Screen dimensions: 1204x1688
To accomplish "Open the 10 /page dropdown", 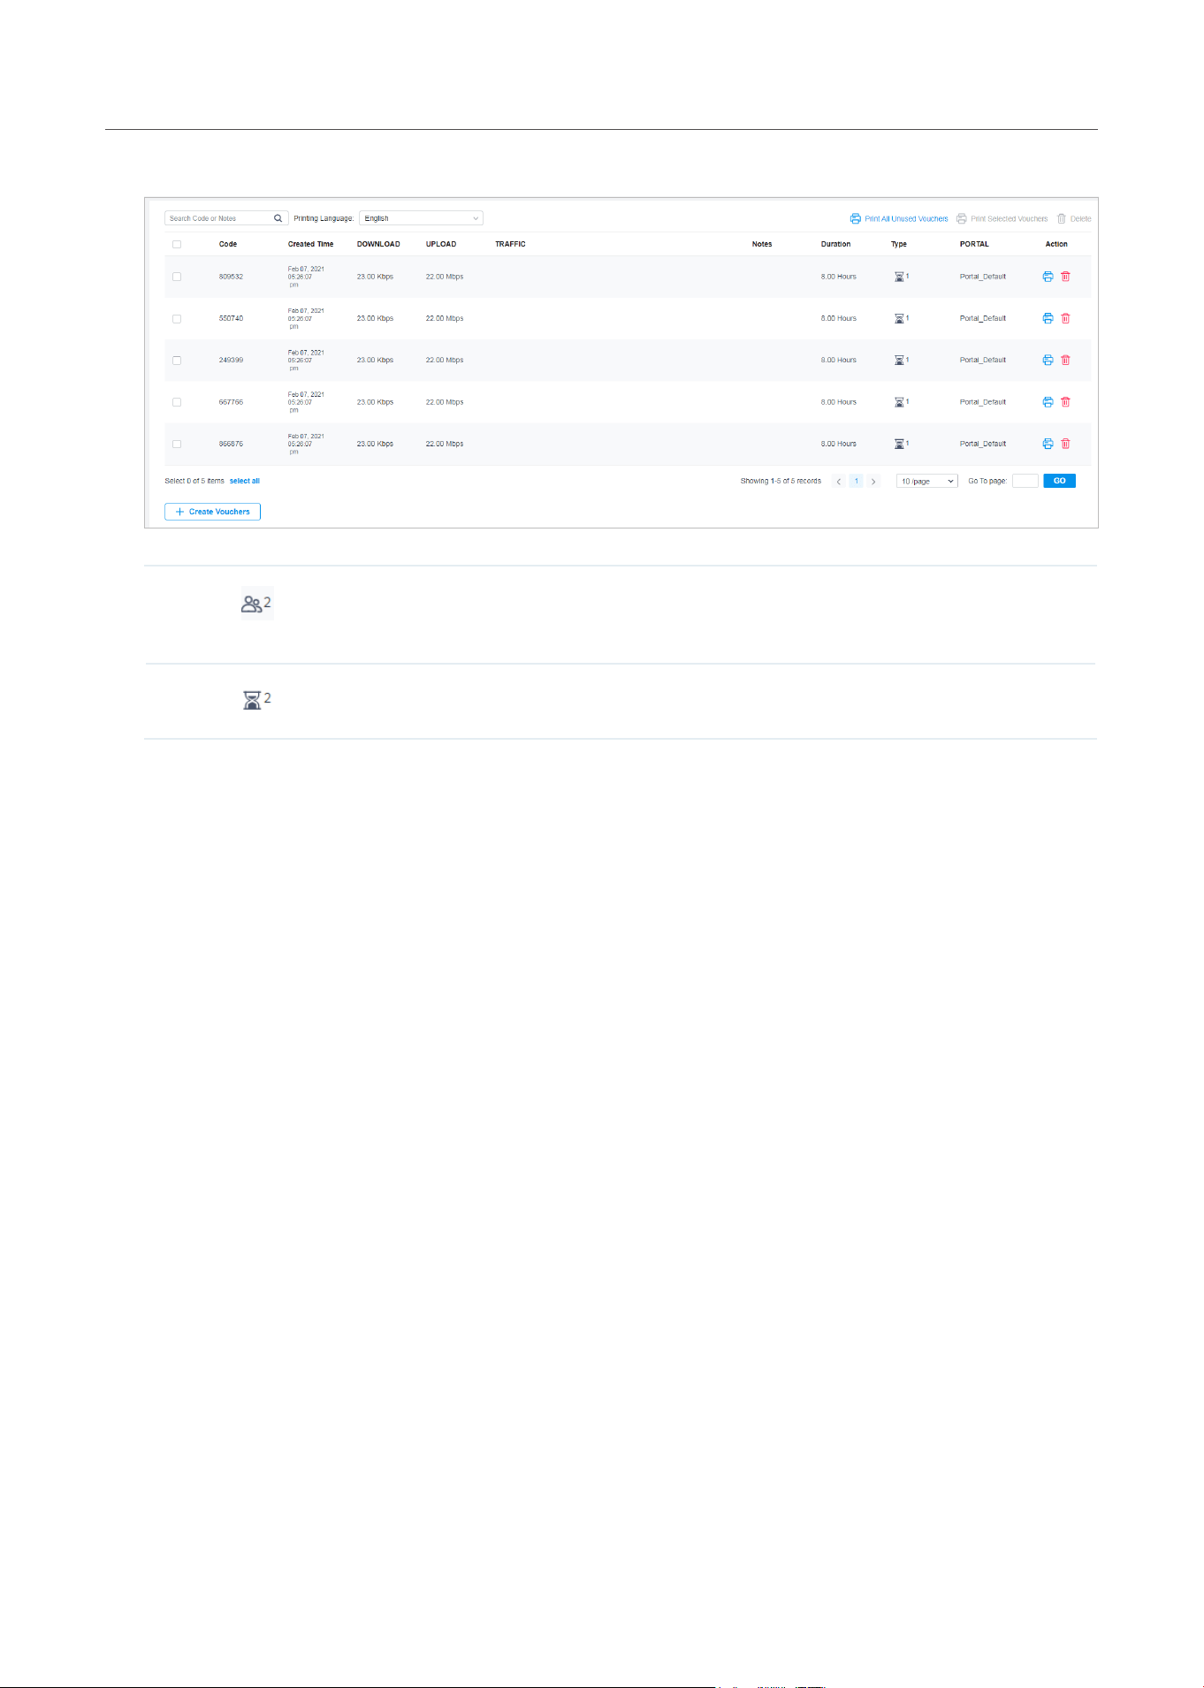I will pos(927,481).
